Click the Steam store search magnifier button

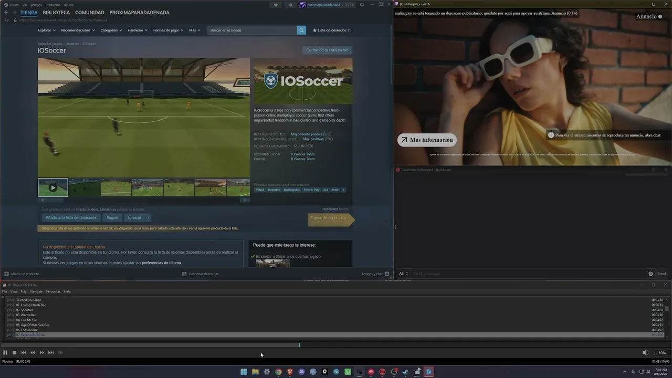pyautogui.click(x=301, y=30)
